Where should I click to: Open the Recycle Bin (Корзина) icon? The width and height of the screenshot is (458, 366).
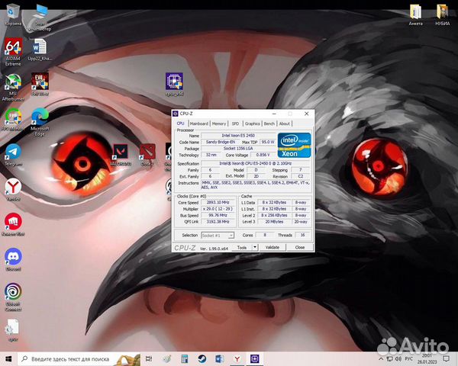tap(13, 12)
